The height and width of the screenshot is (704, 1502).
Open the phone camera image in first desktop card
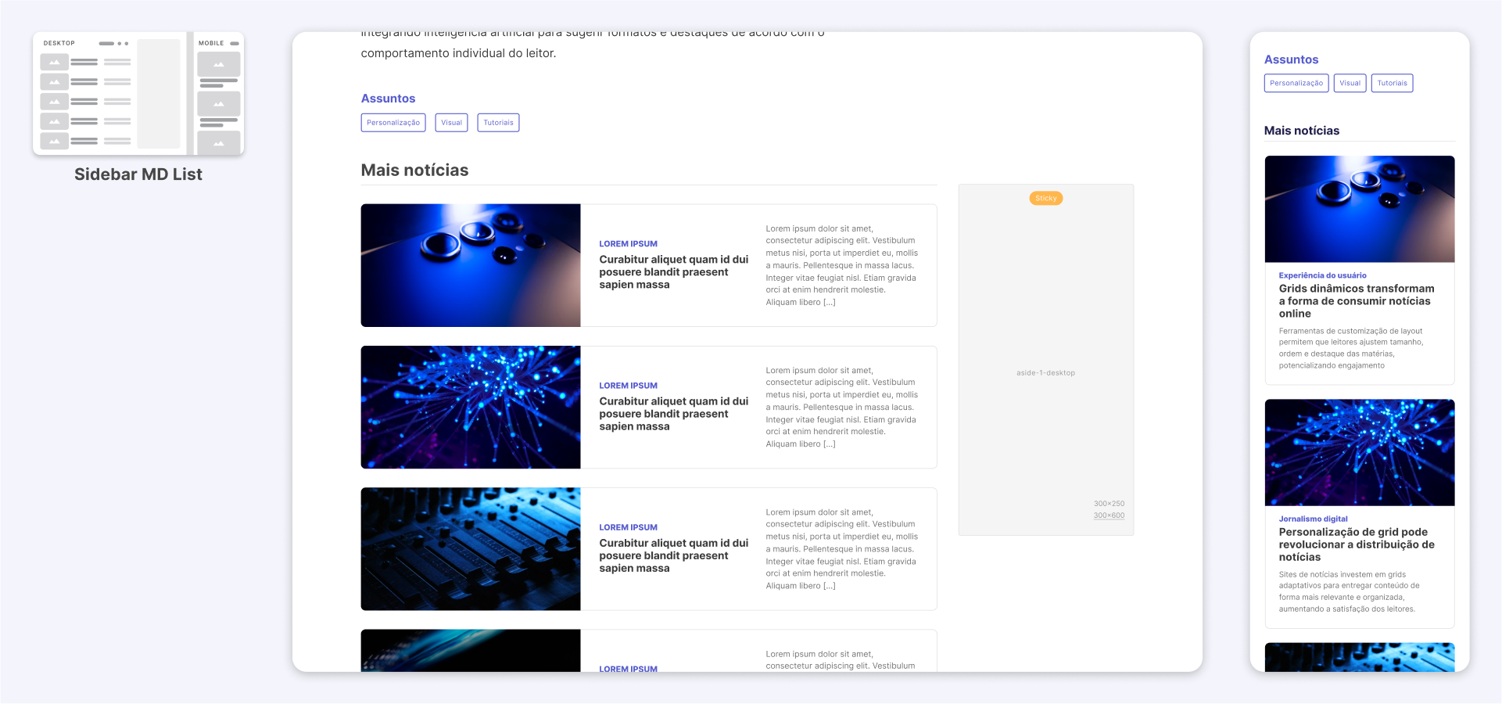tap(471, 265)
